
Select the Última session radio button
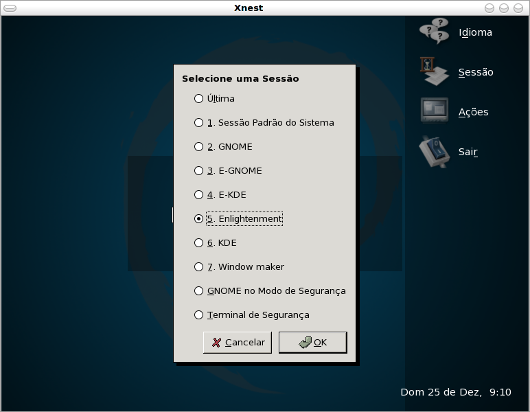[x=214, y=98]
